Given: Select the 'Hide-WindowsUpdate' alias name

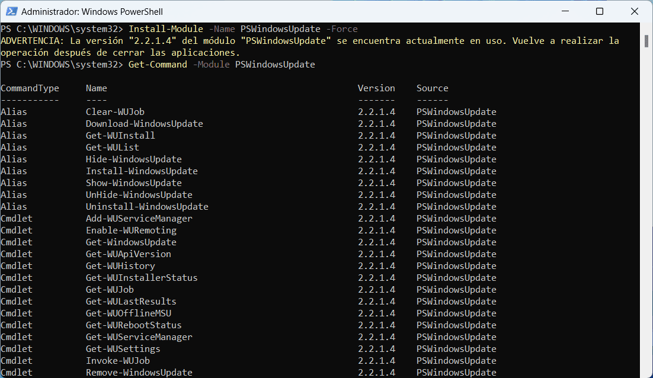Looking at the screenshot, I should tap(134, 159).
